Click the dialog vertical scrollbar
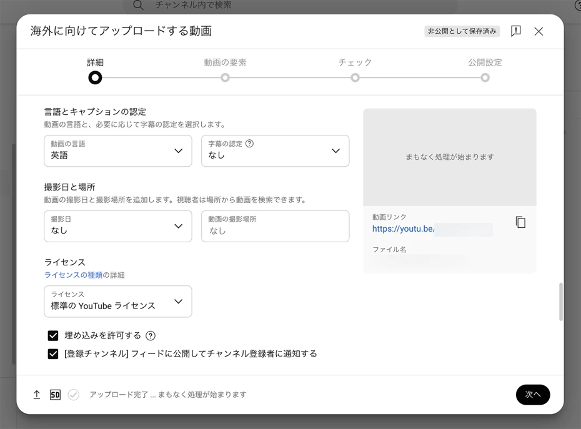 click(560, 302)
